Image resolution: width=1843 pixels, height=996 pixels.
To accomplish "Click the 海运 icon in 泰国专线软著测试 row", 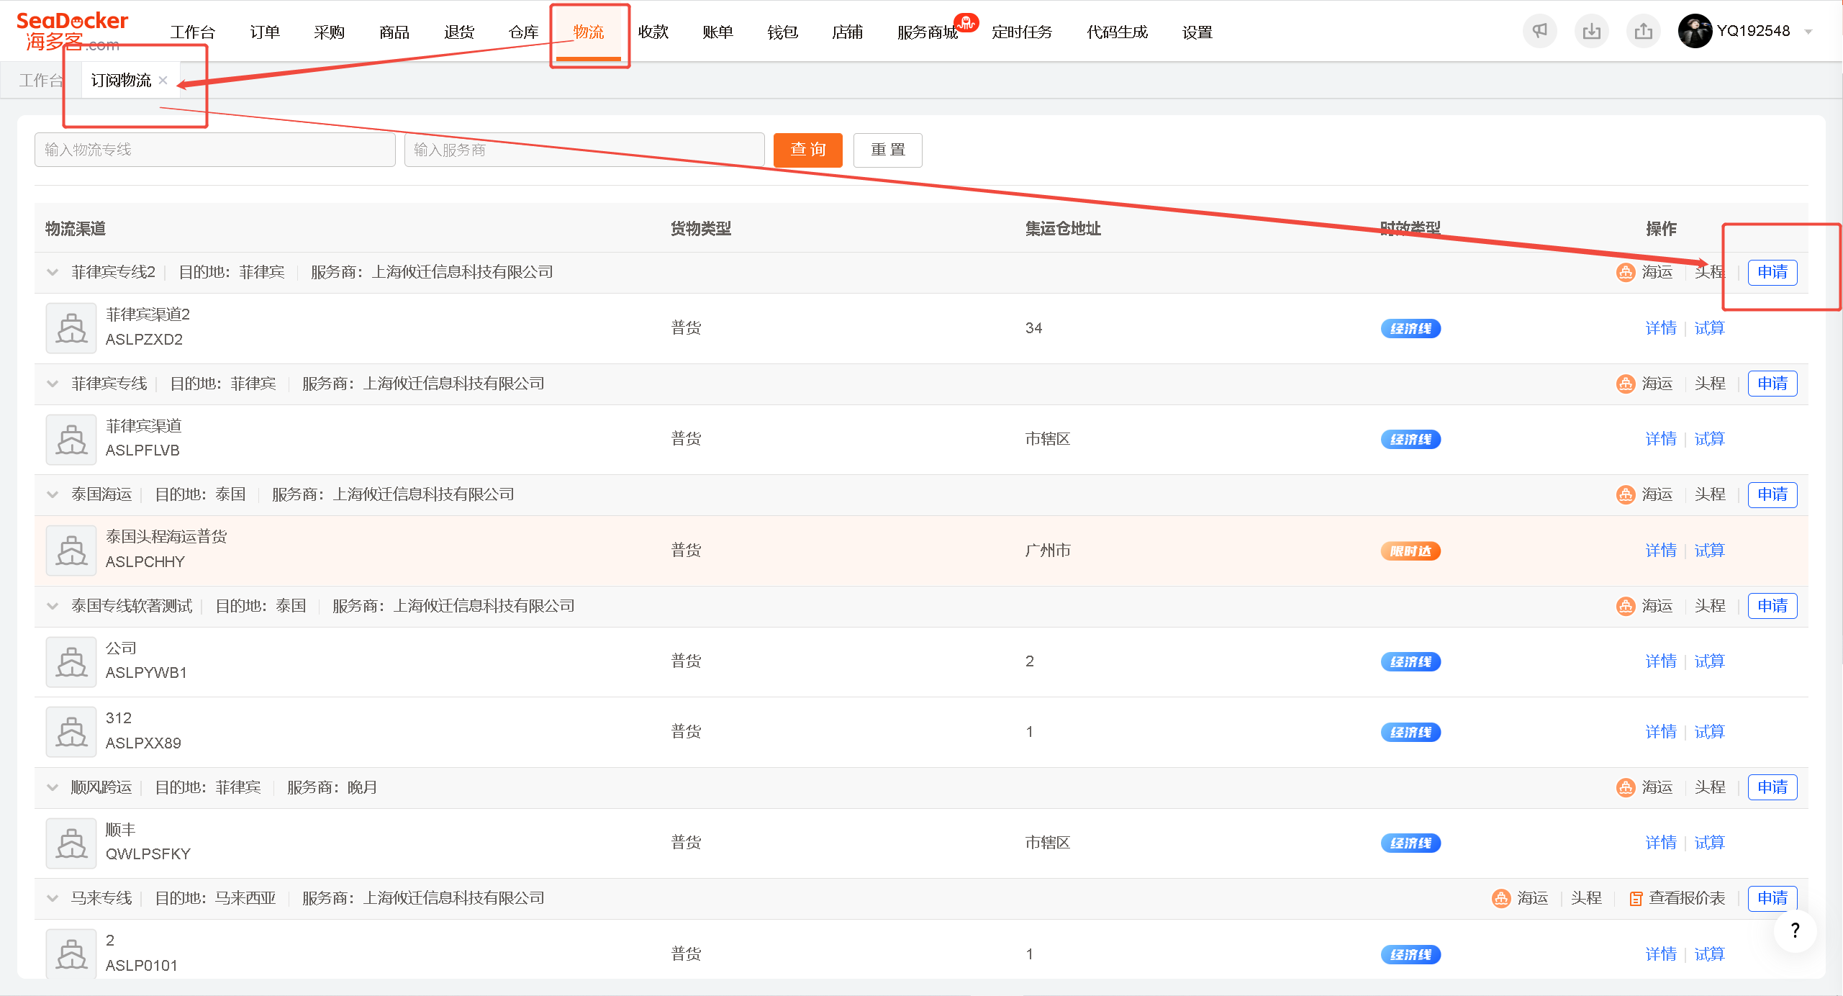I will pyautogui.click(x=1625, y=606).
